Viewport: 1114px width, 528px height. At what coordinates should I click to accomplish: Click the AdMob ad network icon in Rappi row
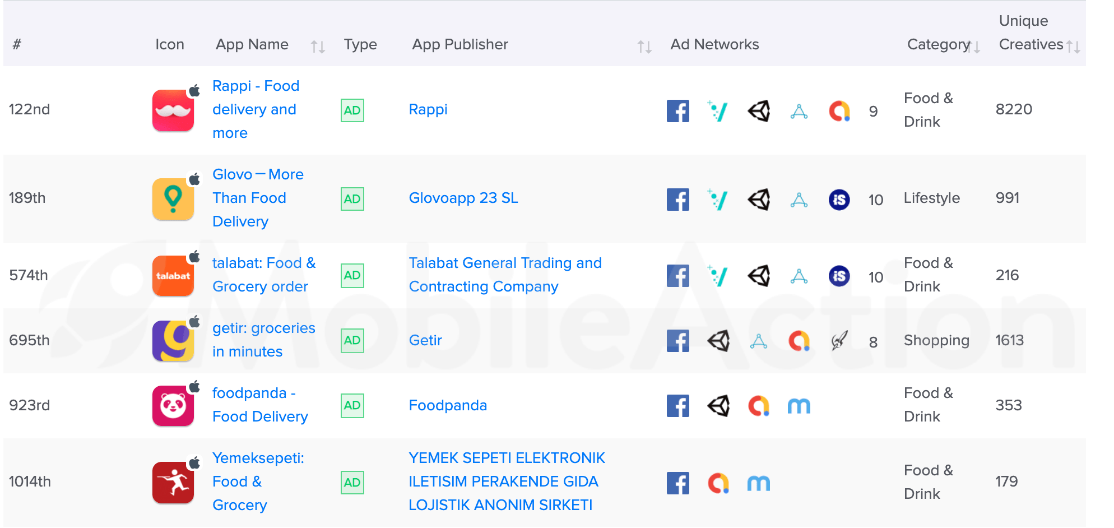(x=839, y=110)
